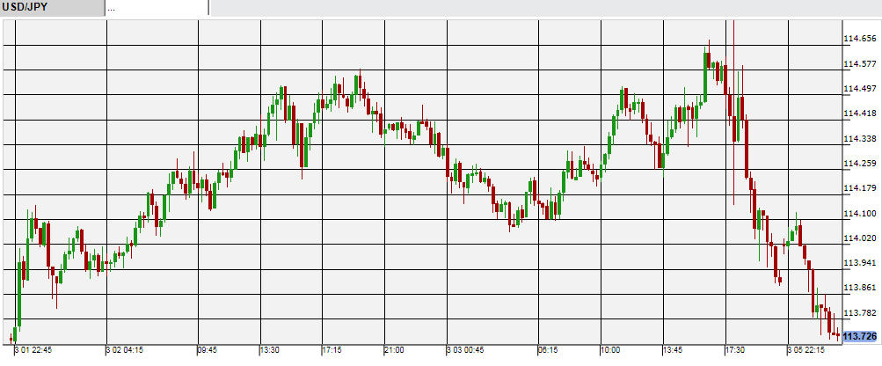Click the 114.259 price axis label
Screen dimensions: 882x366
(859, 164)
